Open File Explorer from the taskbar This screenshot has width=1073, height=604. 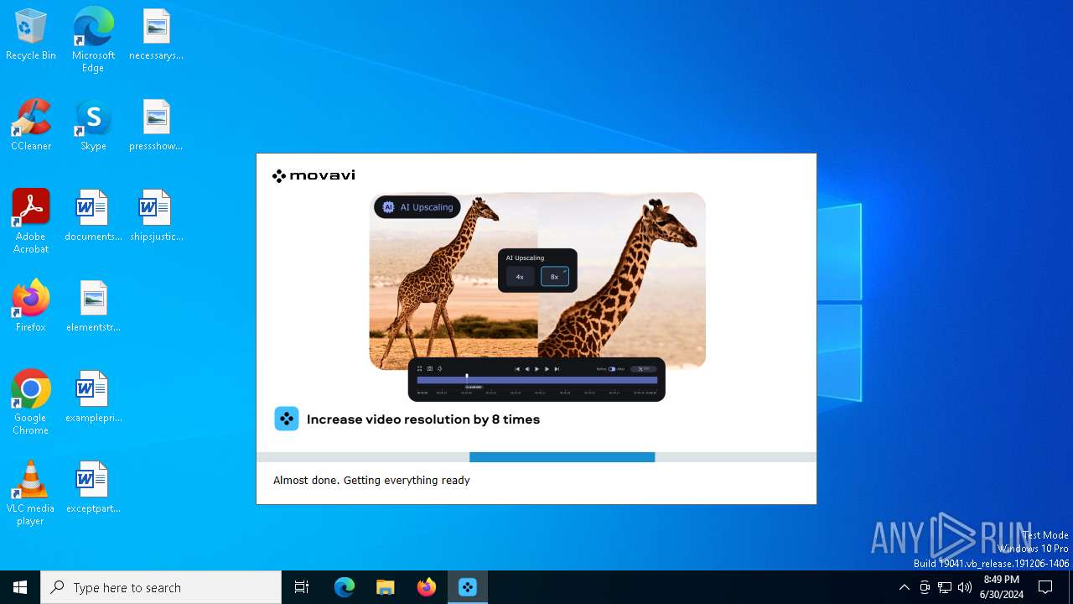pyautogui.click(x=386, y=587)
